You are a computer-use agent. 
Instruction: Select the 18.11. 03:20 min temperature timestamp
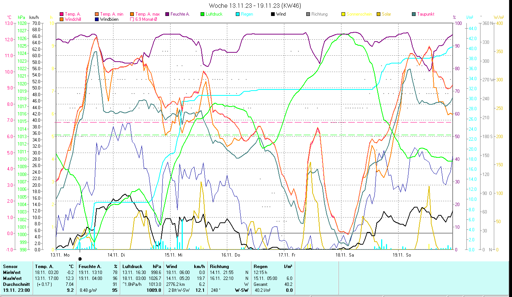click(x=47, y=272)
